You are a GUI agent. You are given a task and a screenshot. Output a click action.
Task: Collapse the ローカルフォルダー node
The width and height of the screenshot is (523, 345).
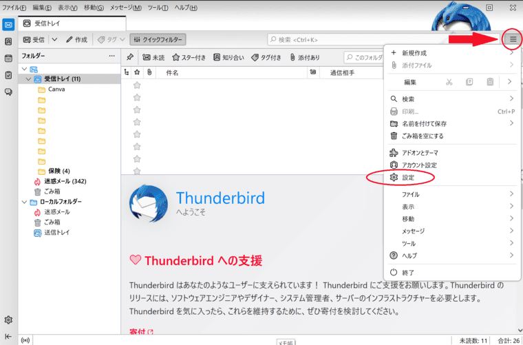pyautogui.click(x=24, y=202)
